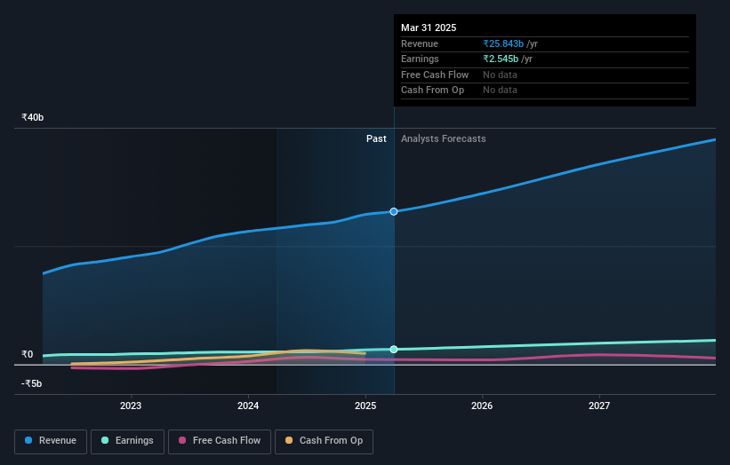Click the Free Cash Flow 'No data' tooltip row
This screenshot has width=730, height=465.
(545, 75)
